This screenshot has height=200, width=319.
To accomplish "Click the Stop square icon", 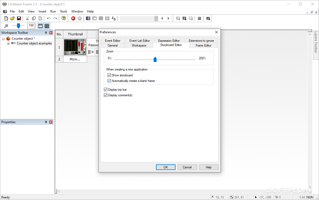I will [x=199, y=18].
